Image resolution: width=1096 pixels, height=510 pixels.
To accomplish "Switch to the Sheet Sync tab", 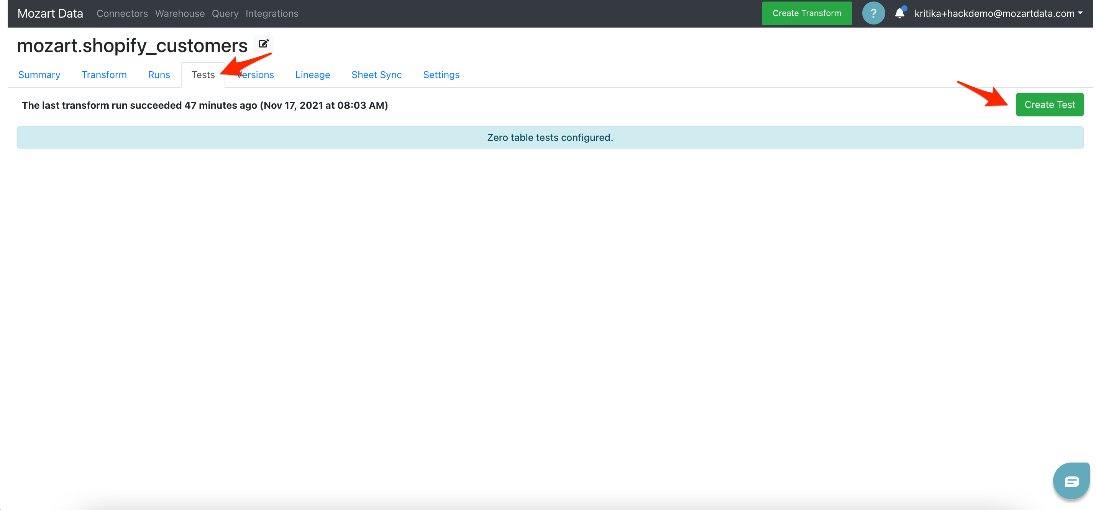I will (x=376, y=75).
